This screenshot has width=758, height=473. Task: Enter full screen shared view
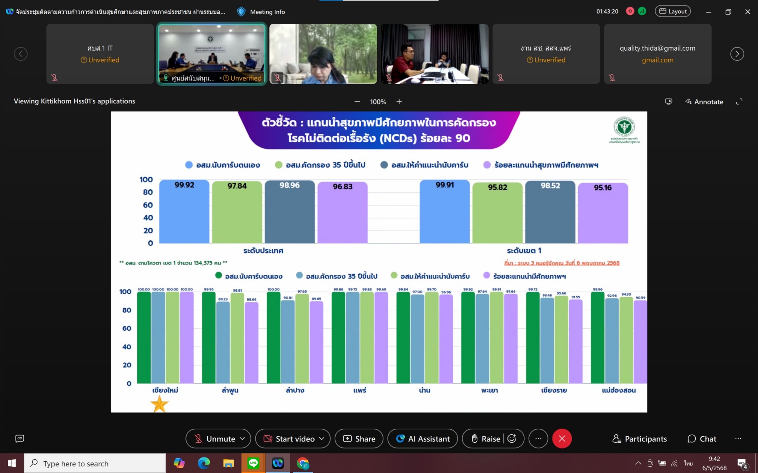[x=739, y=102]
